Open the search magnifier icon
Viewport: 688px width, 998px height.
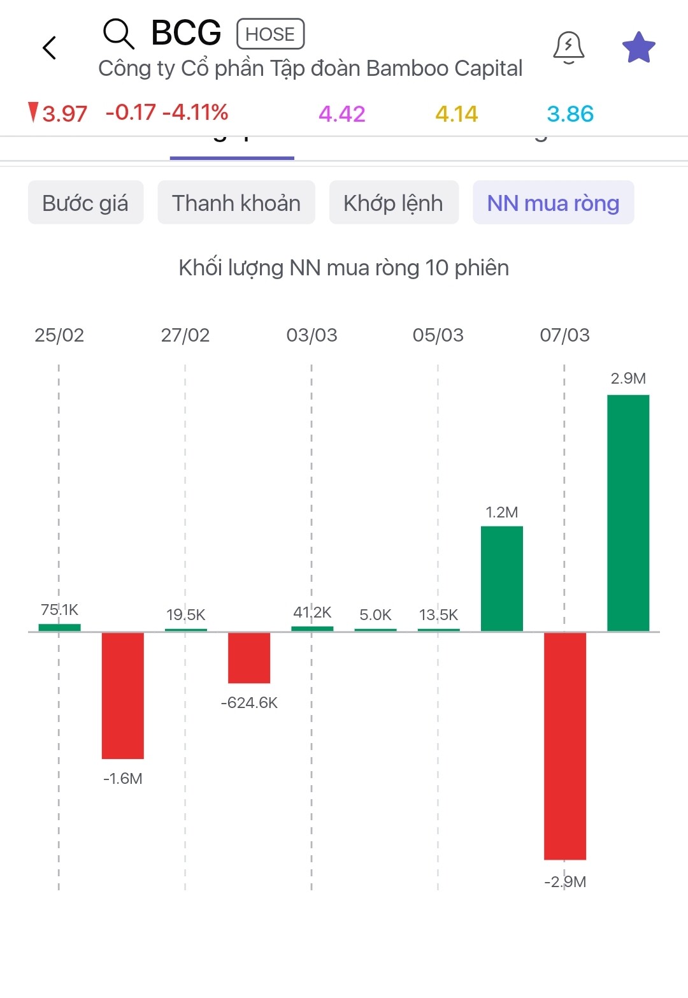pyautogui.click(x=118, y=34)
